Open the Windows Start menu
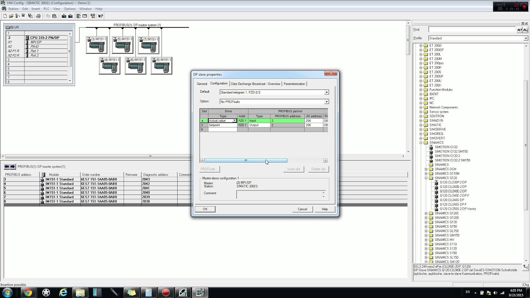 click(7, 293)
